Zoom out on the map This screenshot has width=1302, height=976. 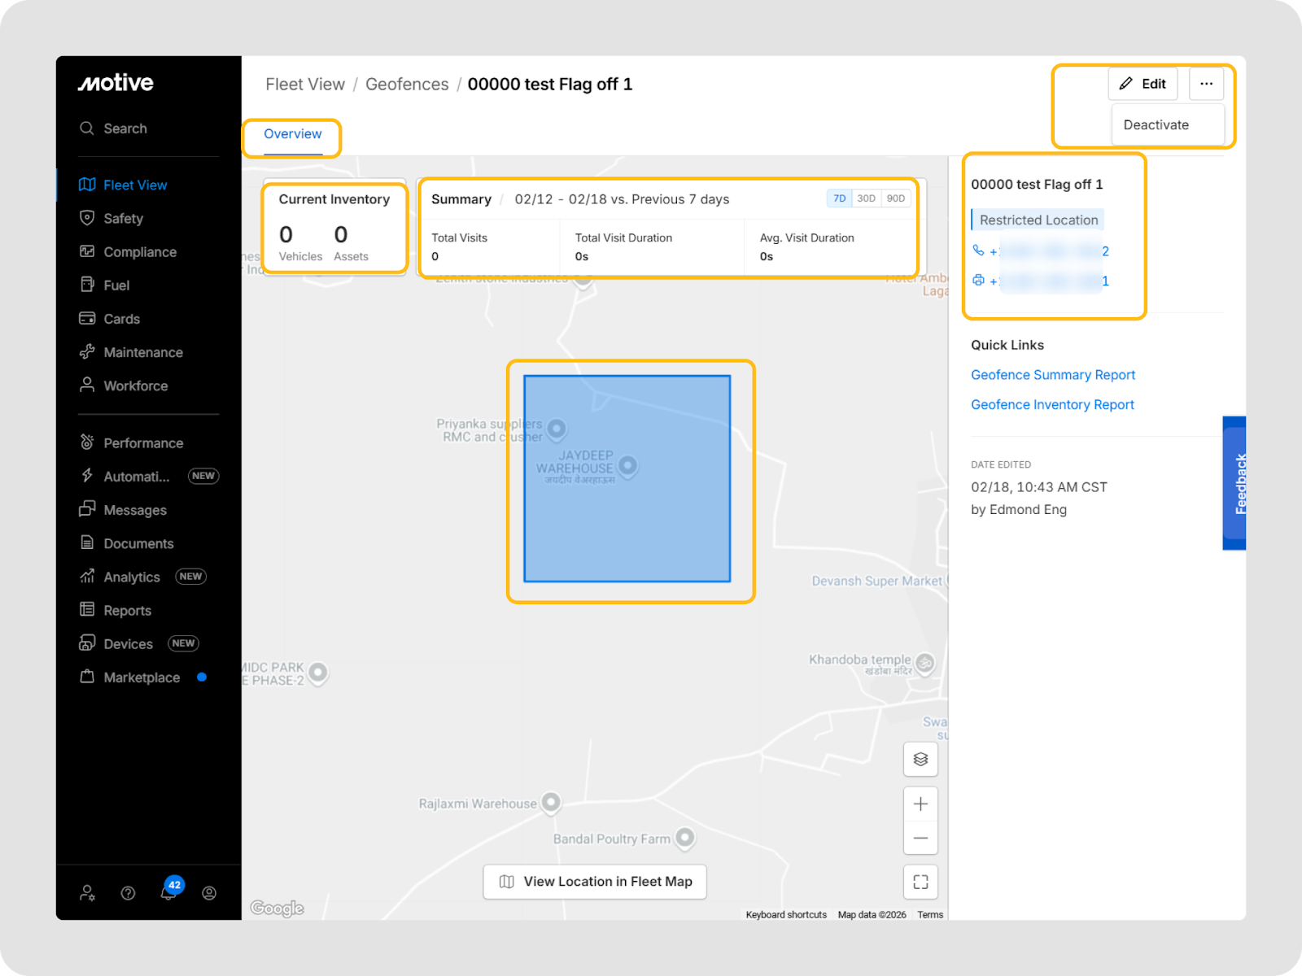pyautogui.click(x=920, y=838)
